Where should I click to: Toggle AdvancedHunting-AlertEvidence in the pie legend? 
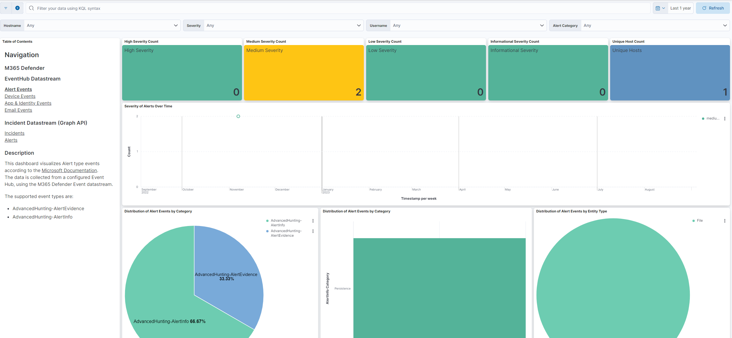click(286, 233)
